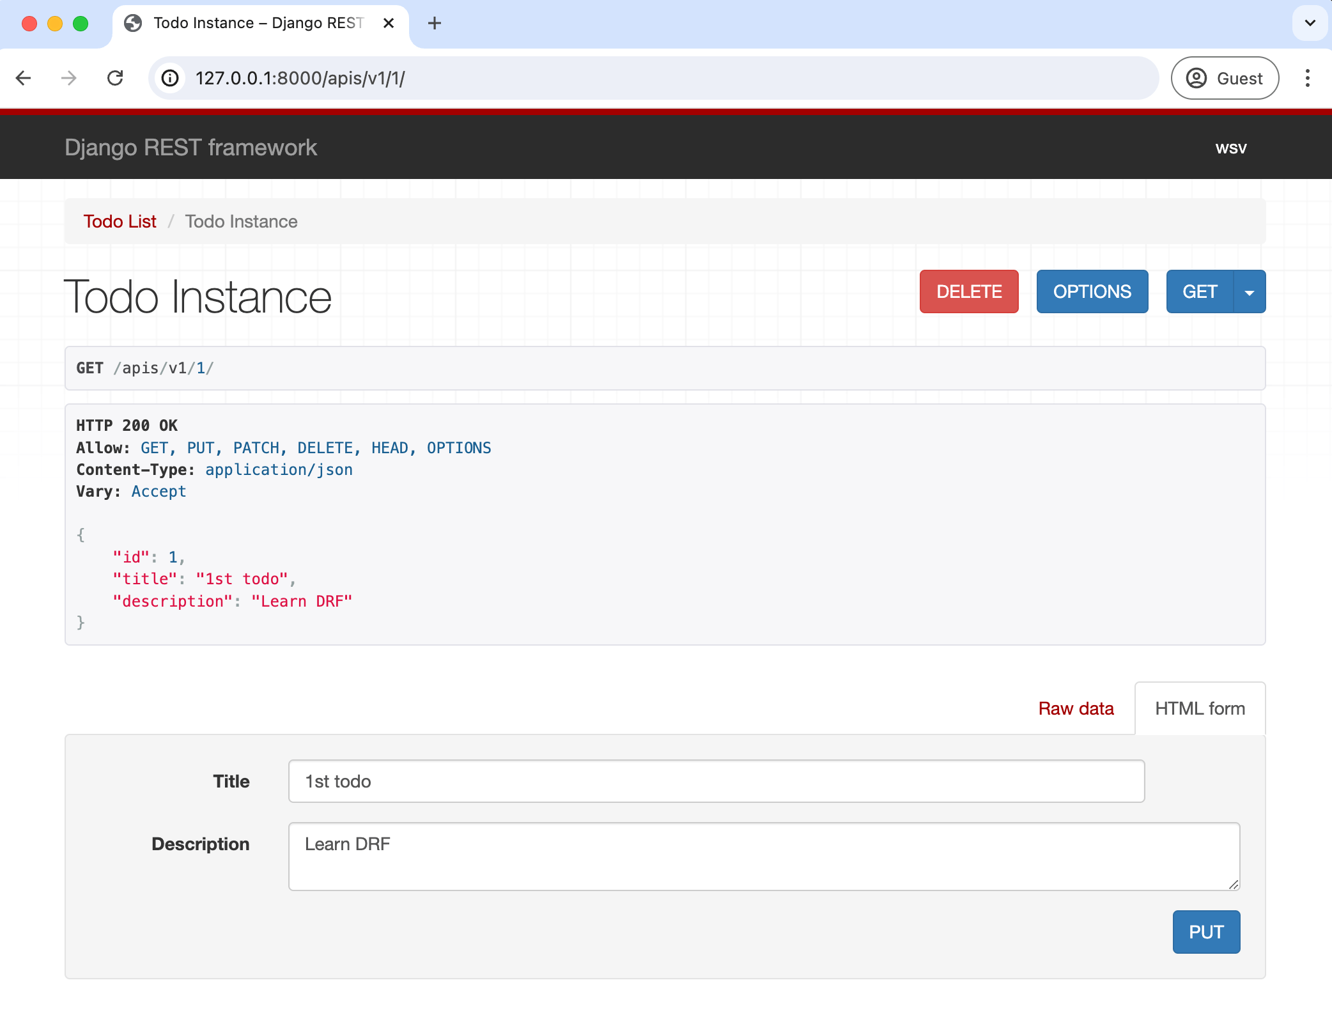The image size is (1332, 1033).
Task: Click the Django REST framework header link
Action: click(x=190, y=147)
